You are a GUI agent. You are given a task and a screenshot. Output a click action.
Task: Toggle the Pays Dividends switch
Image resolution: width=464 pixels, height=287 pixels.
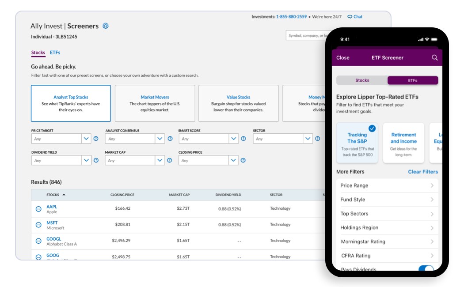(426, 268)
